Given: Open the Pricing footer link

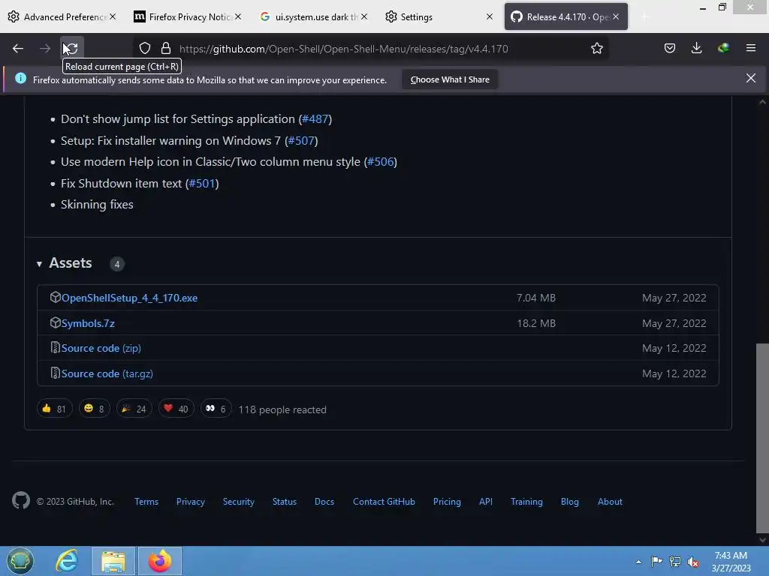Looking at the screenshot, I should click(447, 502).
